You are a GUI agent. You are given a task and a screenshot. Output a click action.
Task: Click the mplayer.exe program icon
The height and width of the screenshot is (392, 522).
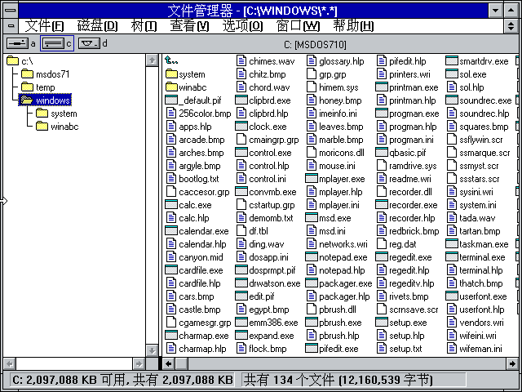312,179
